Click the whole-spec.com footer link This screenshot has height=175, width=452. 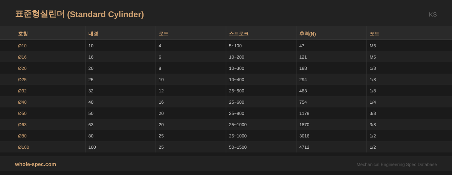click(x=35, y=164)
